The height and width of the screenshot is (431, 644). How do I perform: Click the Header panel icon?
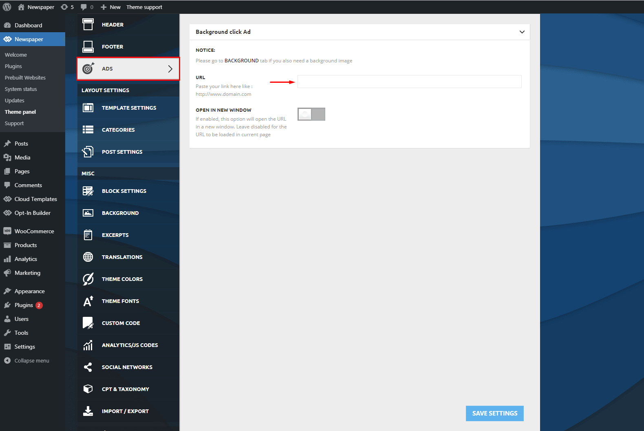(88, 24)
